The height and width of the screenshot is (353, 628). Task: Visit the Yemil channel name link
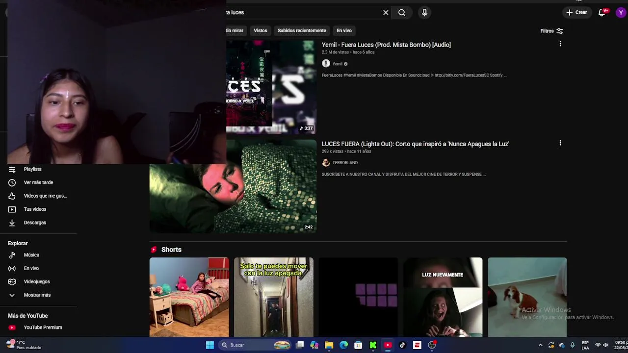[337, 64]
